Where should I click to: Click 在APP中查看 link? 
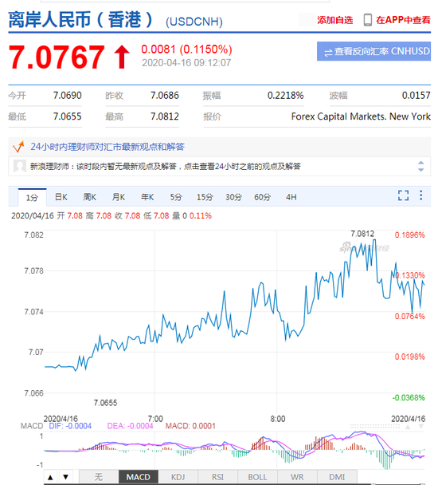point(403,20)
